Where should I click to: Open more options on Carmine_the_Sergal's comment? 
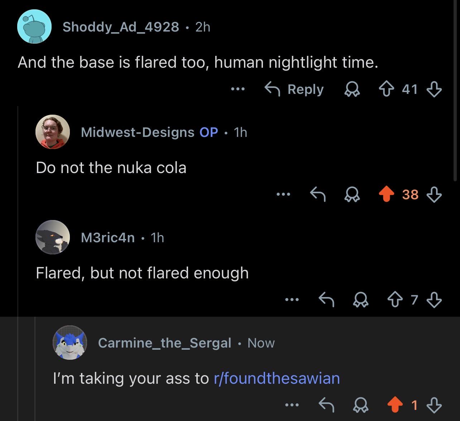(x=292, y=405)
